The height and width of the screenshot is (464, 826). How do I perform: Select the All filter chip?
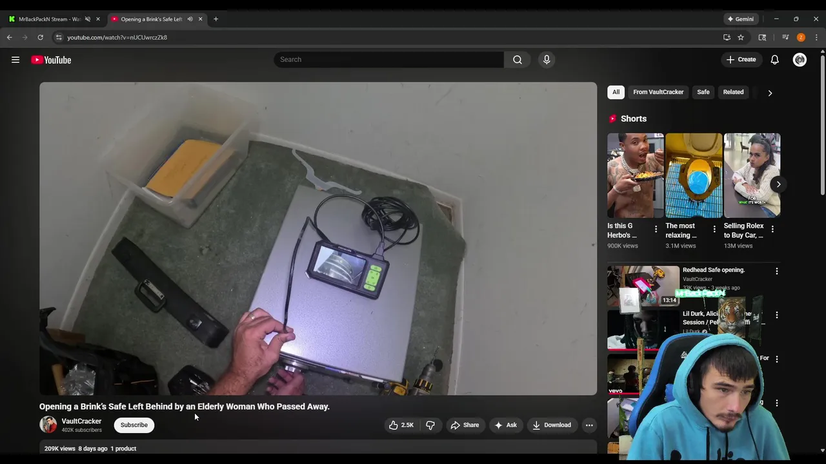616,92
